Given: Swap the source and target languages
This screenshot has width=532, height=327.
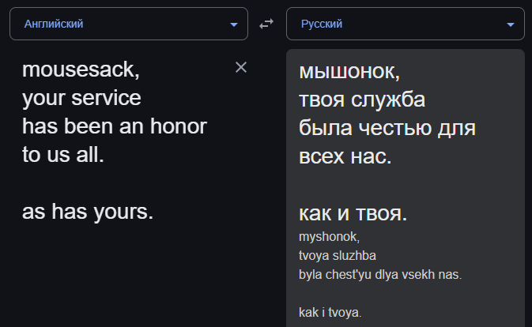Looking at the screenshot, I should coord(266,24).
